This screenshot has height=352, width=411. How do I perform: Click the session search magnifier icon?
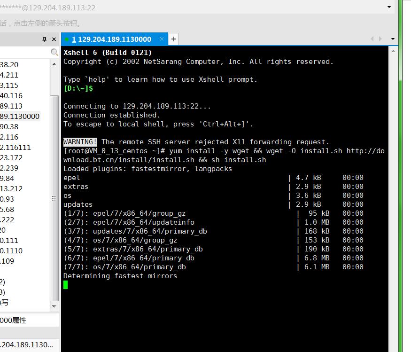[x=54, y=52]
